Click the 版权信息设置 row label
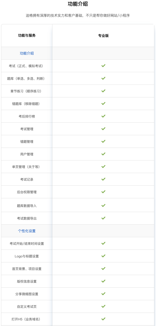The width and height of the screenshot is (156, 326). pos(27,281)
